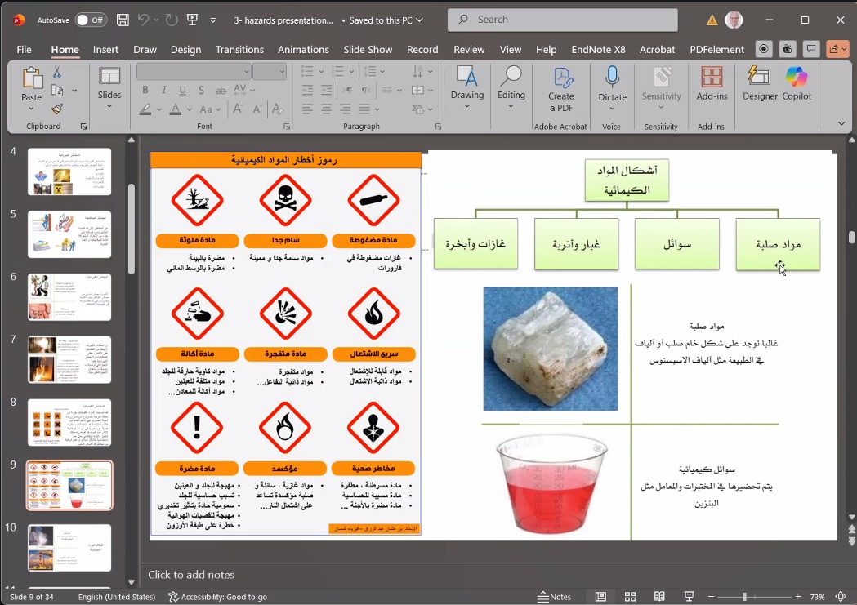Toggle the AutoSave switch

(x=91, y=20)
